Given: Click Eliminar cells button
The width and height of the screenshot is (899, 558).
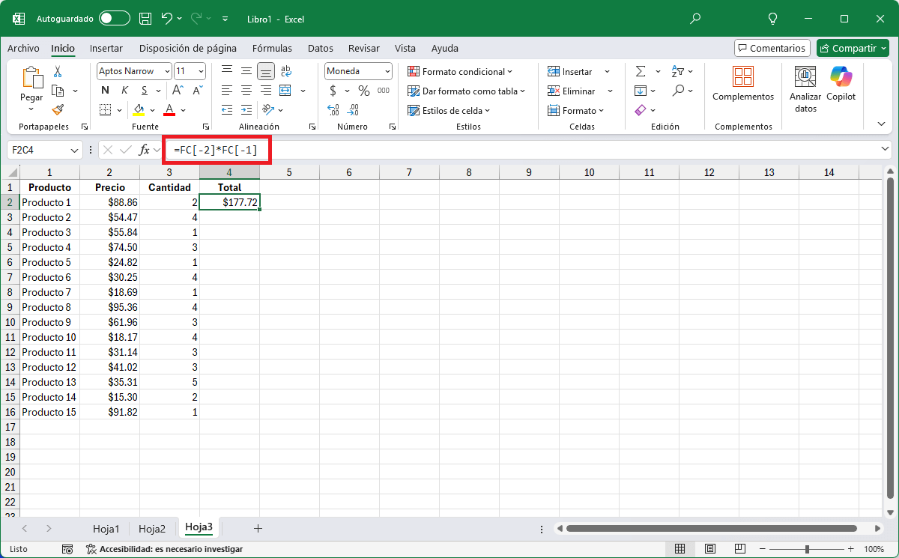Looking at the screenshot, I should 572,91.
